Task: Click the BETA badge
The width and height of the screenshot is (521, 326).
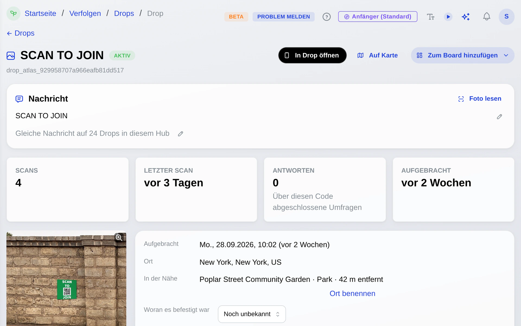Action: pos(236,17)
